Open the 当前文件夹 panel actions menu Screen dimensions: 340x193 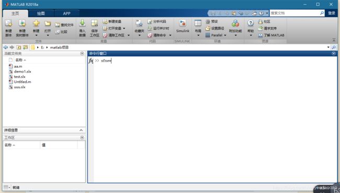(82, 53)
